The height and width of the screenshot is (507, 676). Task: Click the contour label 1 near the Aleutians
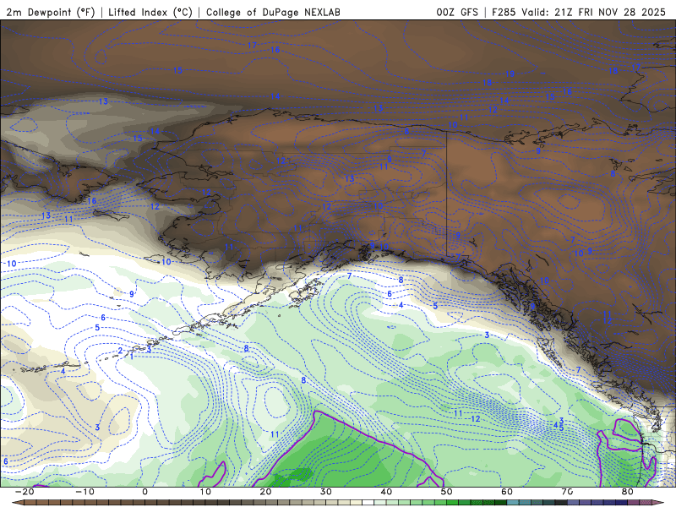click(x=132, y=357)
